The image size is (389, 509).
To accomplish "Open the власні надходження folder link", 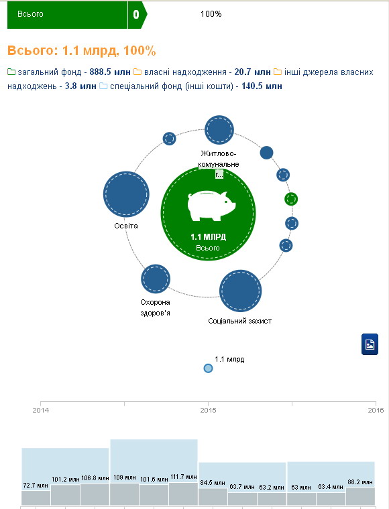I will [202, 72].
